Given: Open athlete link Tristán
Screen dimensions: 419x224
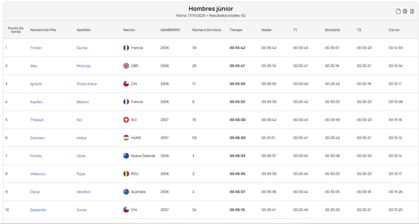Looking at the screenshot, I should coord(36,48).
